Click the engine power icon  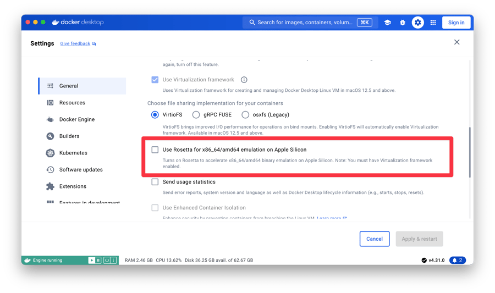[x=107, y=260]
